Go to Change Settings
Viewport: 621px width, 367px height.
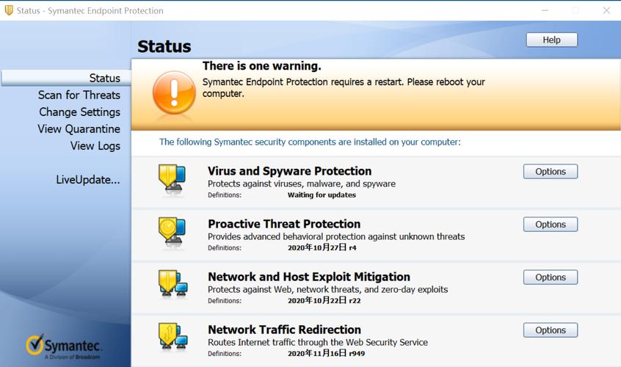click(x=79, y=112)
